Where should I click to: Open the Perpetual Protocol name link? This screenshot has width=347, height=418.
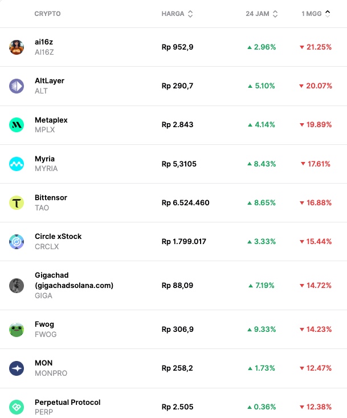67,403
